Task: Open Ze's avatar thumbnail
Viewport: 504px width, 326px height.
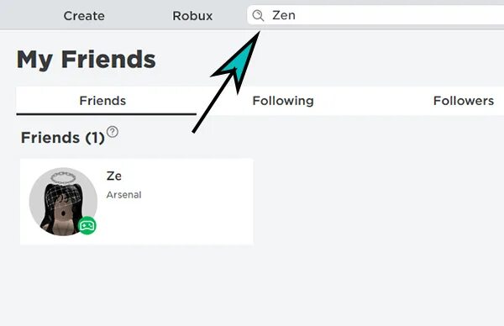Action: 63,202
